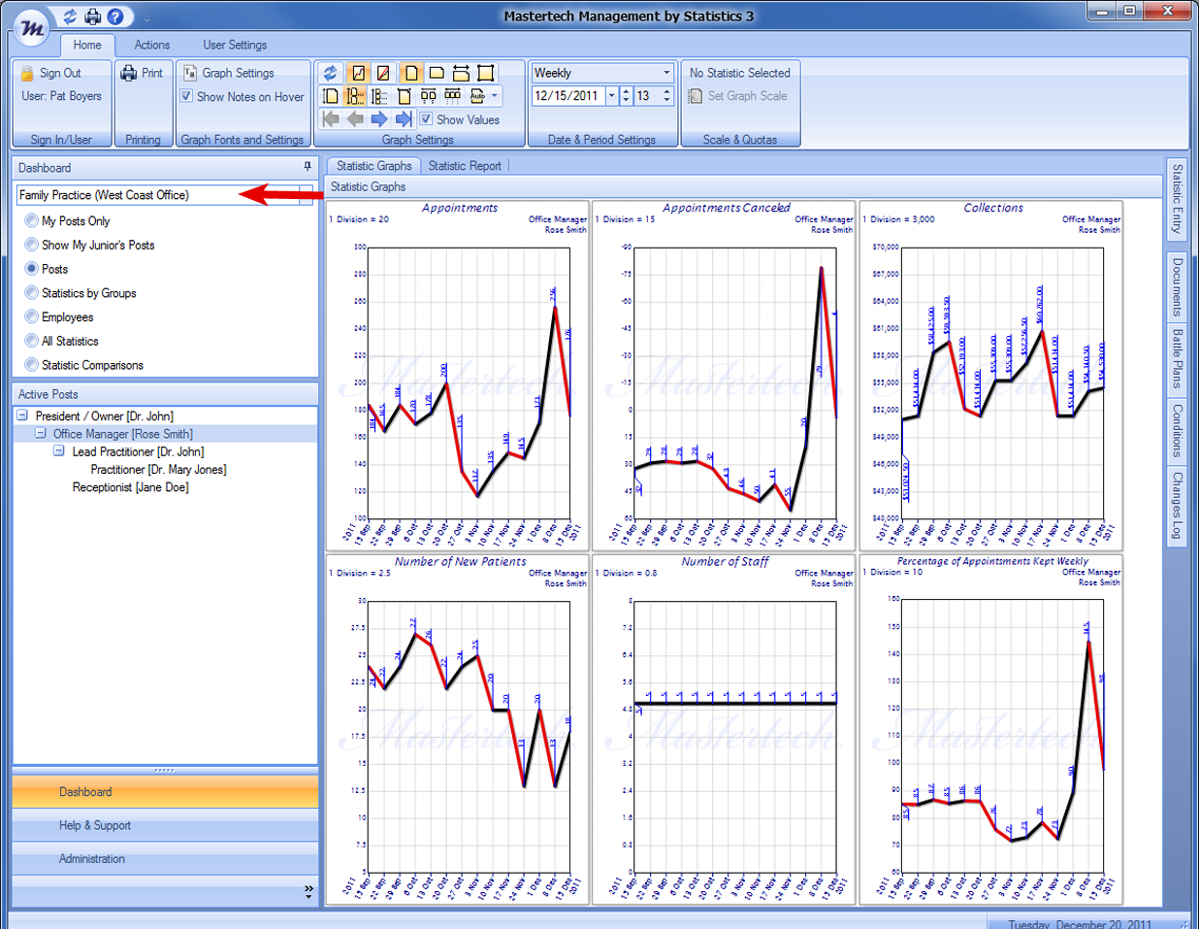Switch to the Actions ribbon tab
The height and width of the screenshot is (929, 1199).
(x=152, y=45)
